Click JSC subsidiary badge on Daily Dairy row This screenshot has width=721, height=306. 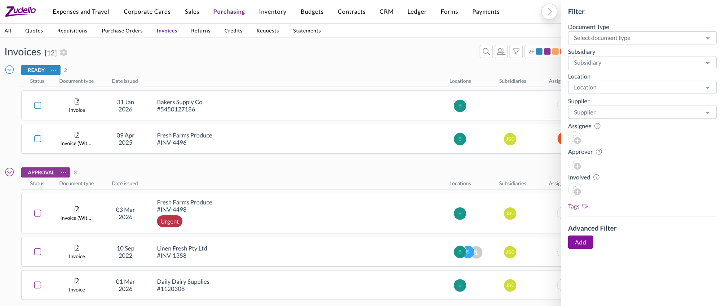point(510,285)
